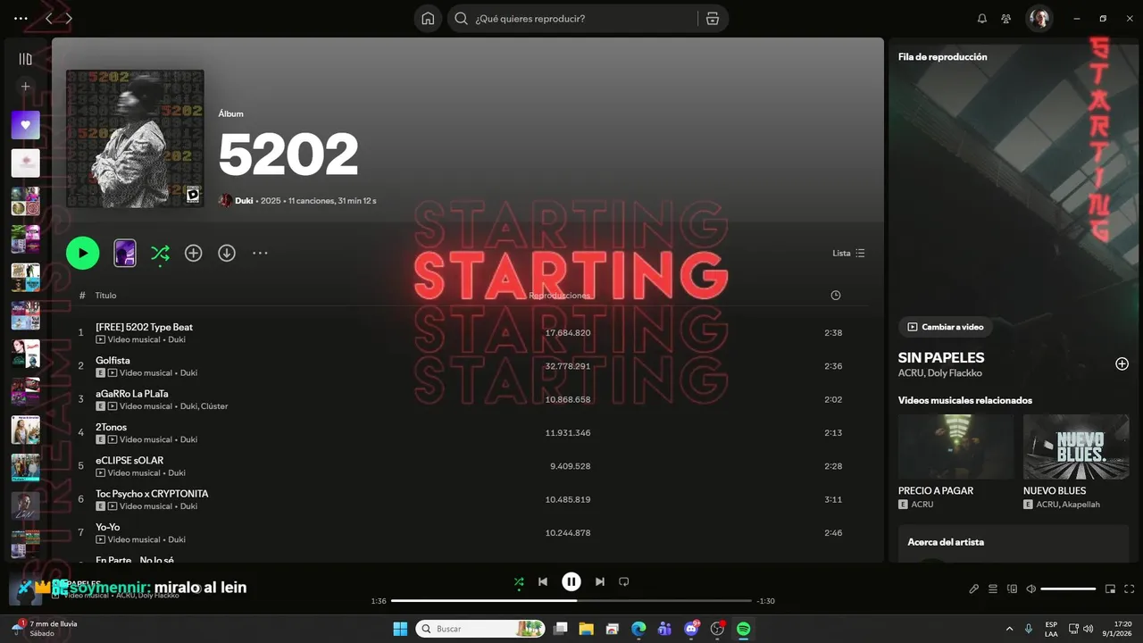The height and width of the screenshot is (643, 1143).
Task: Add SIN PAPELES to Liked Songs
Action: (x=1122, y=363)
